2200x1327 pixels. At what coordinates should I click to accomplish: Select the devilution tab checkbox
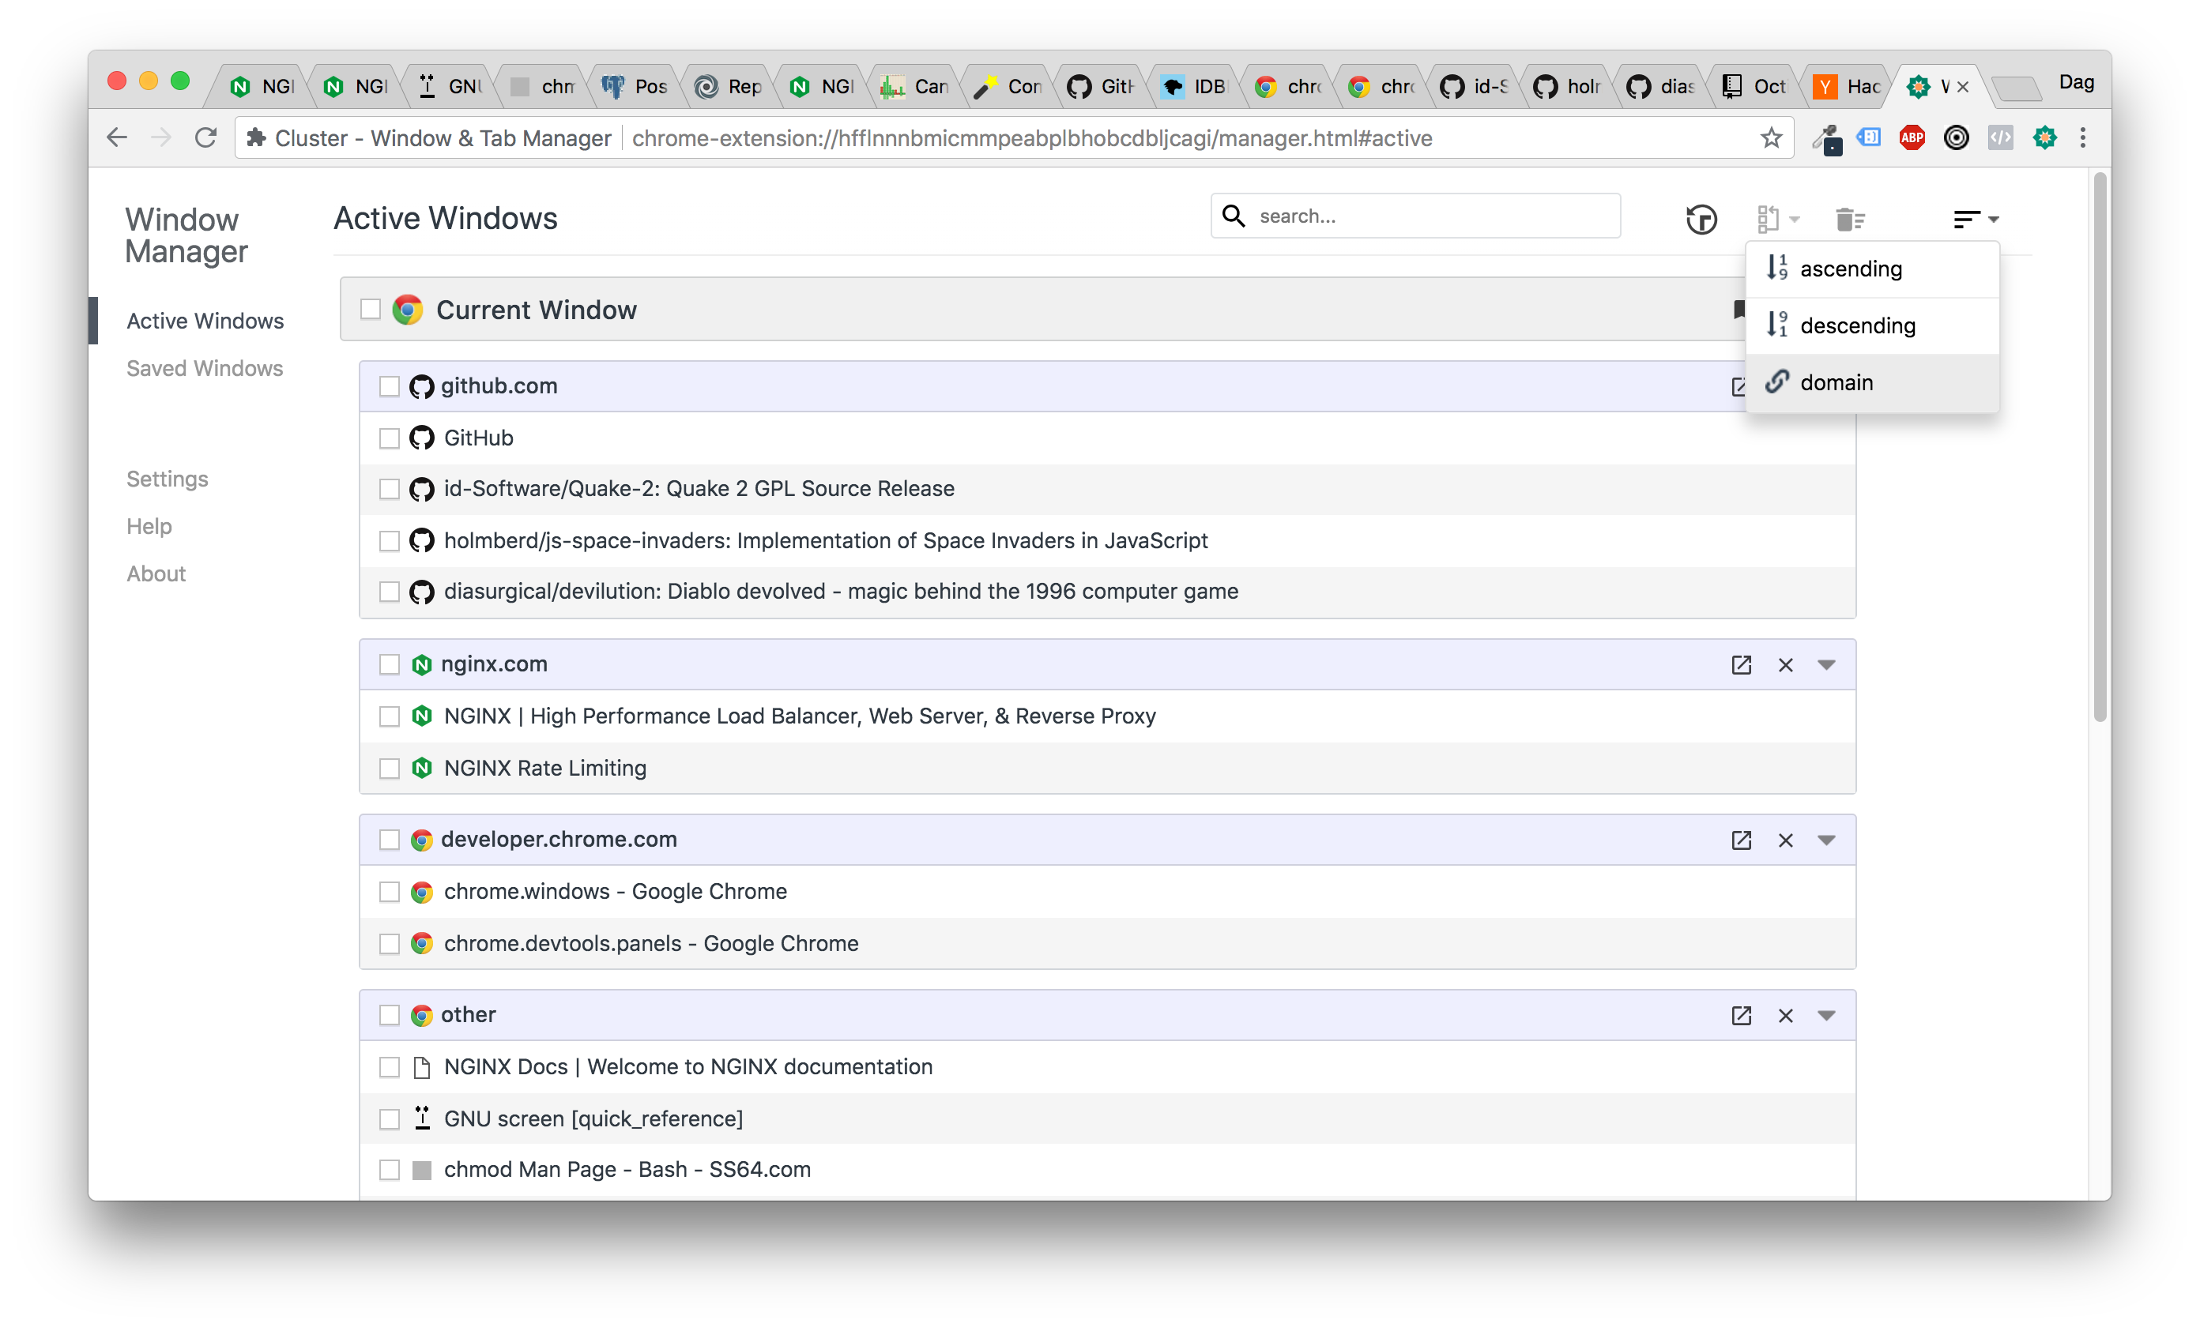pos(390,591)
